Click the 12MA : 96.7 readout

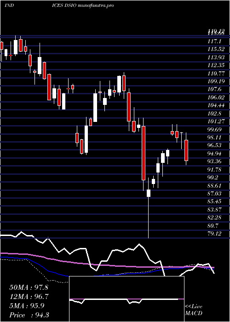(x=29, y=297)
